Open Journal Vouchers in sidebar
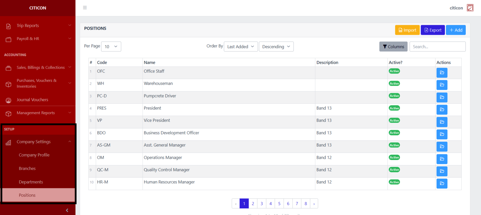This screenshot has height=215, width=481. point(32,100)
